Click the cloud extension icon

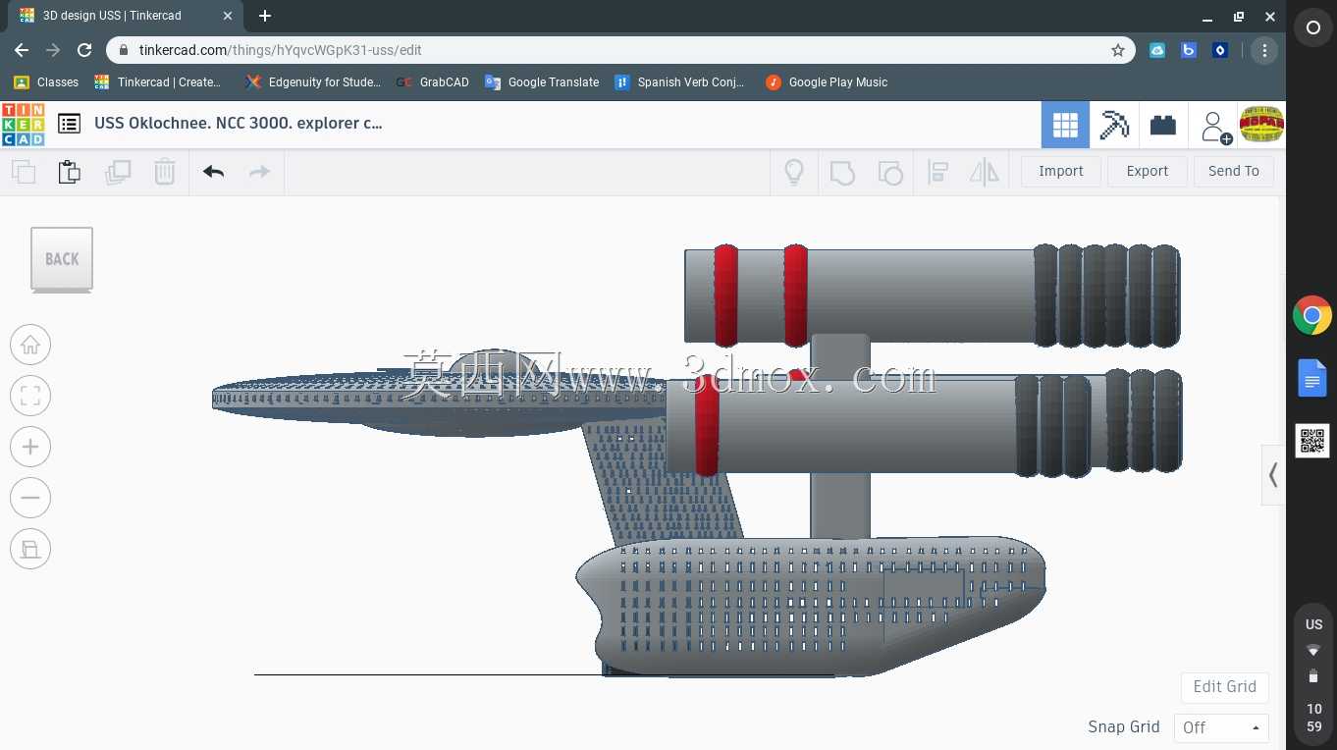[1157, 50]
